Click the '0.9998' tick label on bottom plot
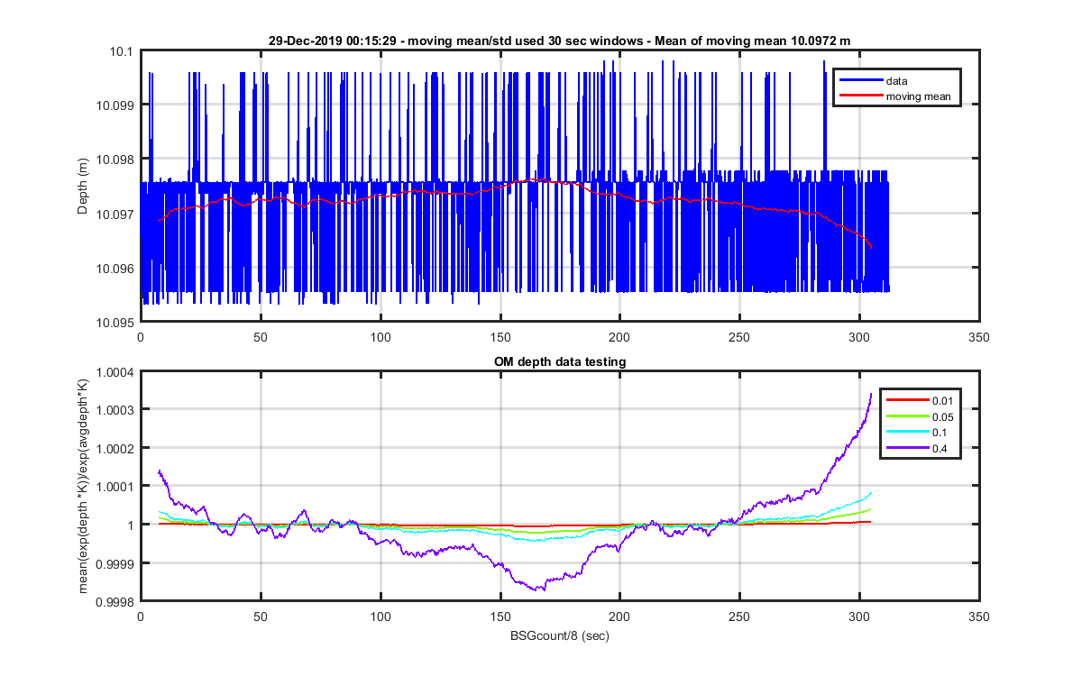This screenshot has height=676, width=1082. pyautogui.click(x=117, y=601)
